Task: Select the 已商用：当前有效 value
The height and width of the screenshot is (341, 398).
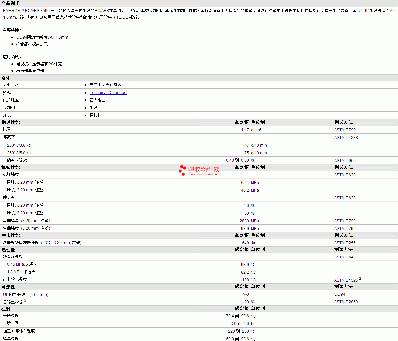Action: [x=105, y=85]
